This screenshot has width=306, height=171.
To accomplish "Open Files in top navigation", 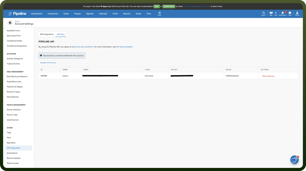I will pyautogui.click(x=149, y=14).
